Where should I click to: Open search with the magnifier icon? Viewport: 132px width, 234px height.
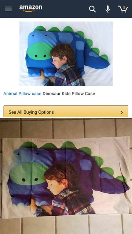coord(92,9)
